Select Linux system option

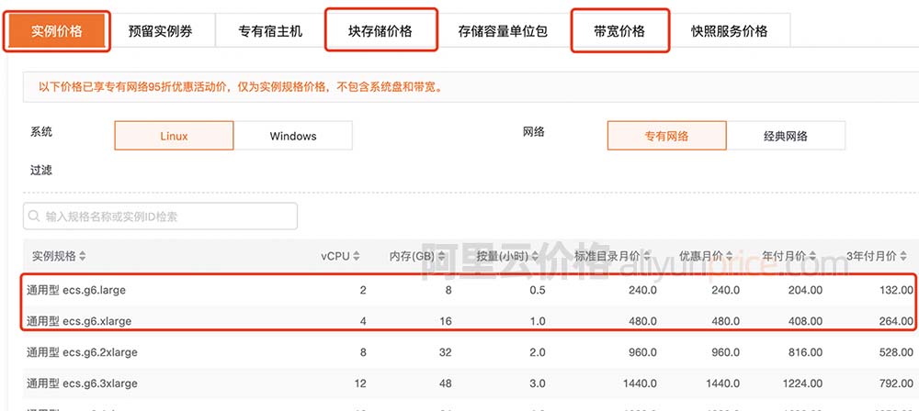click(174, 136)
